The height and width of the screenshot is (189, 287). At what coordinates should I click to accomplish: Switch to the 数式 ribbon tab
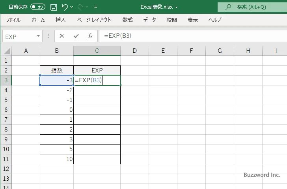click(127, 20)
